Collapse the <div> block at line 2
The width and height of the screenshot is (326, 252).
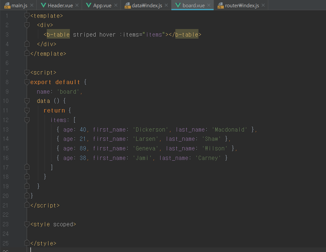coord(27,25)
